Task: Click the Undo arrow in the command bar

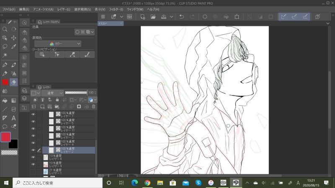Action: point(181,17)
